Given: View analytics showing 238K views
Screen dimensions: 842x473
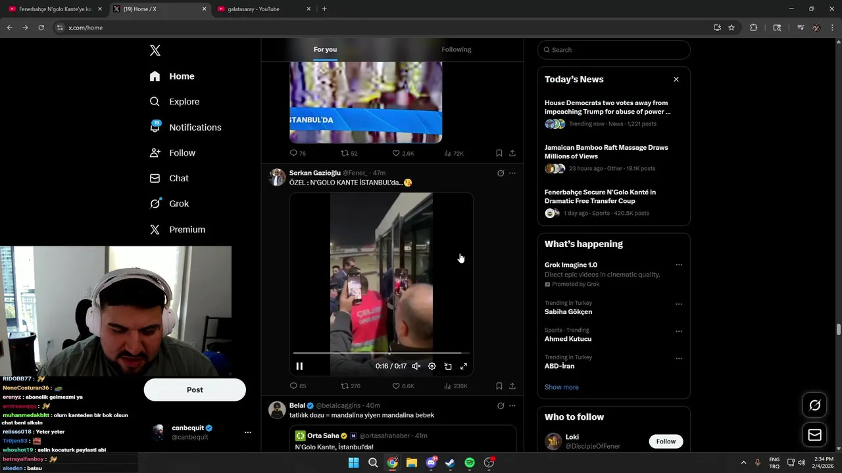Looking at the screenshot, I should click(x=456, y=386).
